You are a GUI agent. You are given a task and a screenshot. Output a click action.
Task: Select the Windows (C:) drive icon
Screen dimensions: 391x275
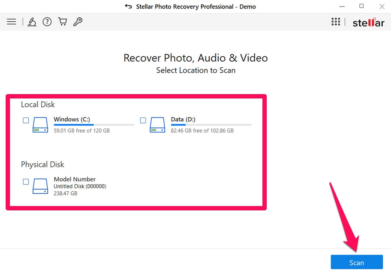pos(40,125)
